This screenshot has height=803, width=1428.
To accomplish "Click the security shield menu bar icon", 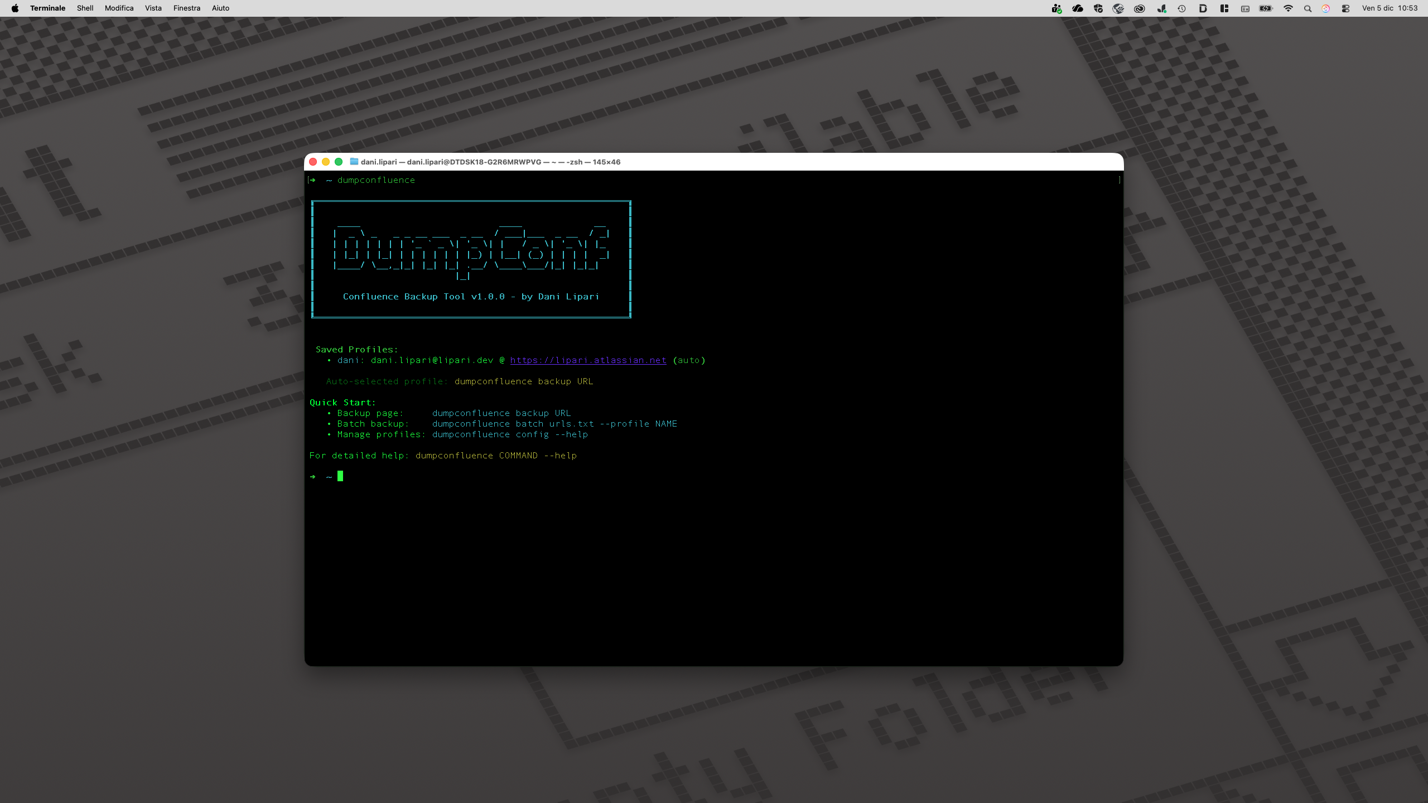I will tap(1098, 8).
